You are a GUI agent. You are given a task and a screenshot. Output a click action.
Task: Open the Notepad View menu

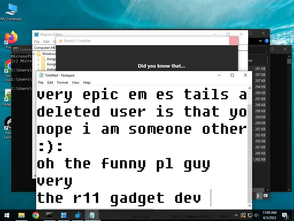[76, 83]
